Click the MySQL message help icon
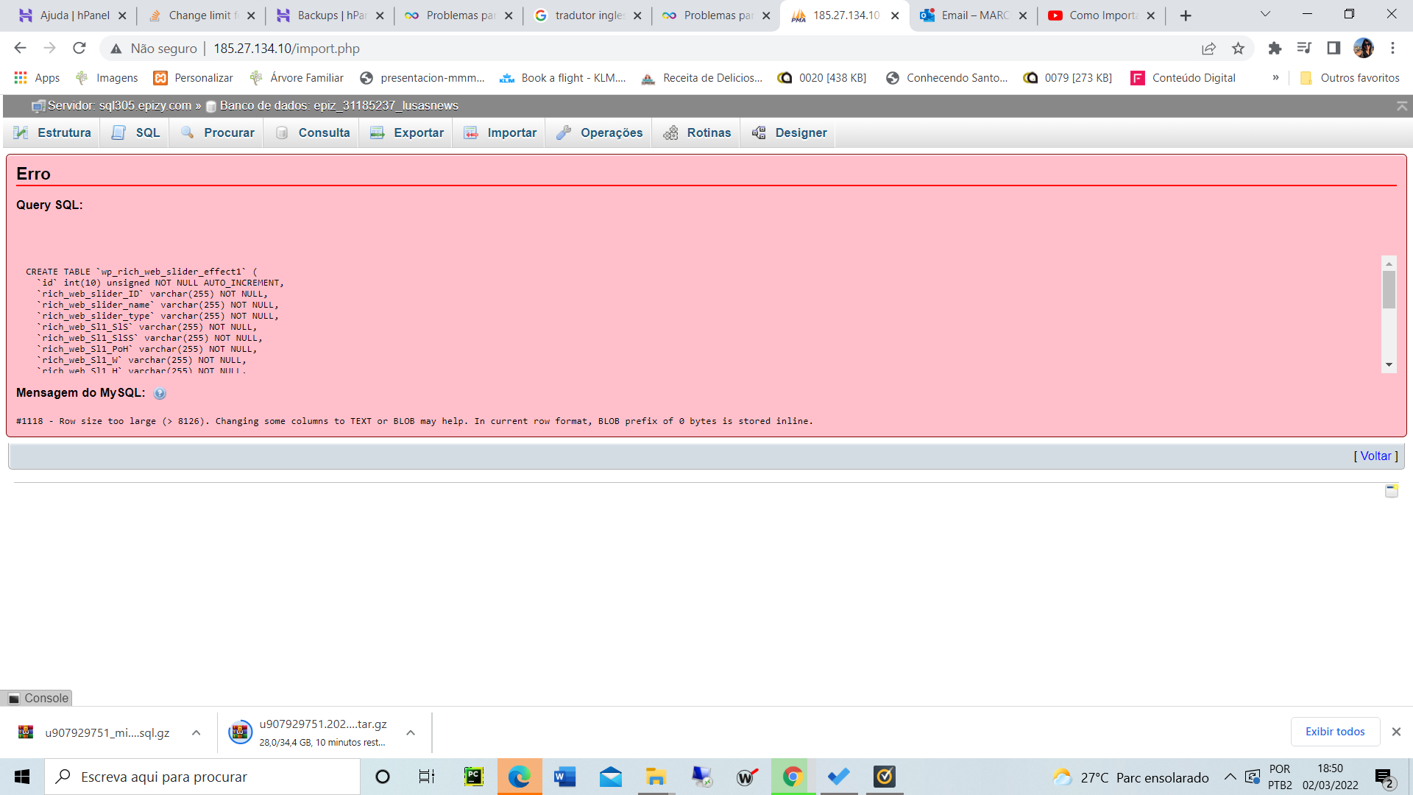The width and height of the screenshot is (1413, 795). [160, 394]
